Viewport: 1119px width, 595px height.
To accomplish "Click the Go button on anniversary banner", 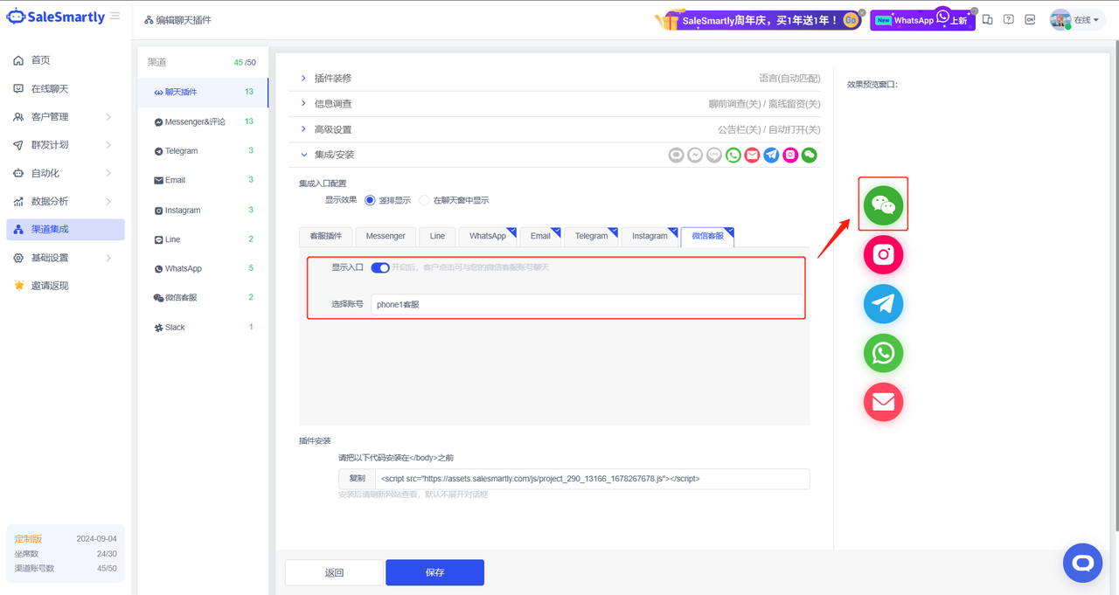I will [850, 20].
